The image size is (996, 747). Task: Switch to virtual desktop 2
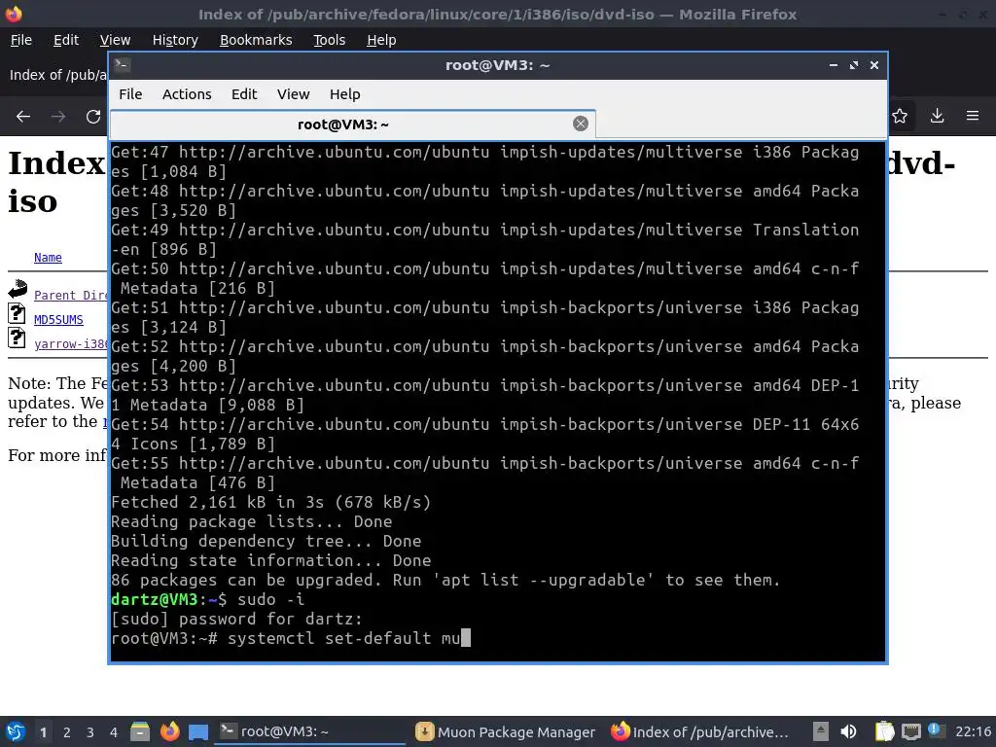67,731
